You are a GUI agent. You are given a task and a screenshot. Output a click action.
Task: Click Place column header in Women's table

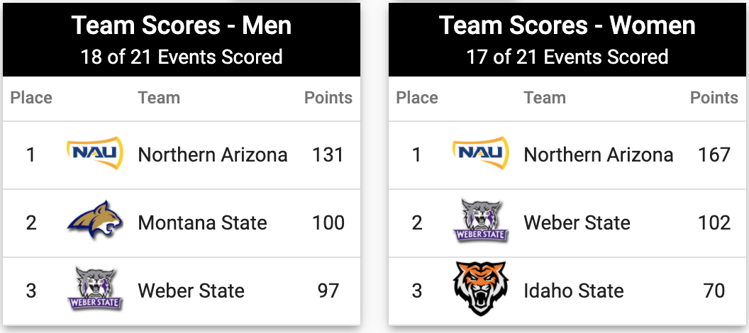[x=417, y=98]
